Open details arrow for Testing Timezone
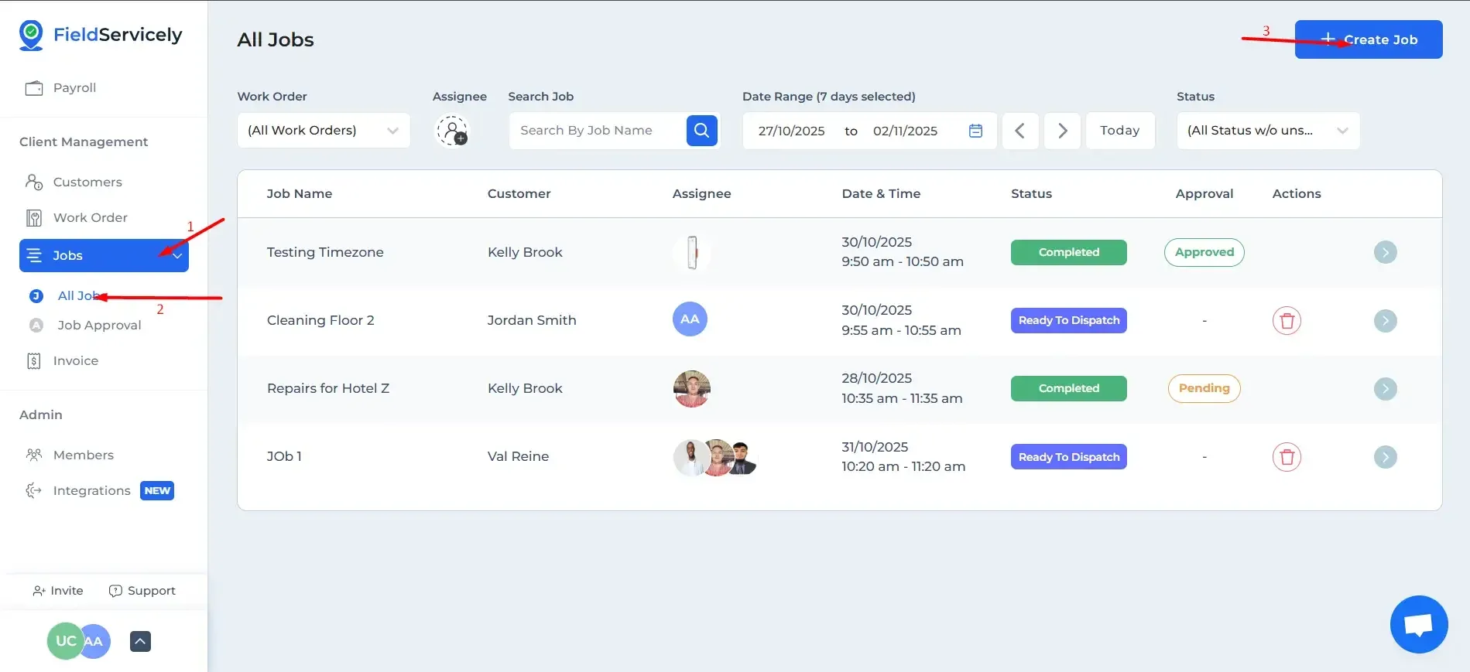 tap(1385, 252)
